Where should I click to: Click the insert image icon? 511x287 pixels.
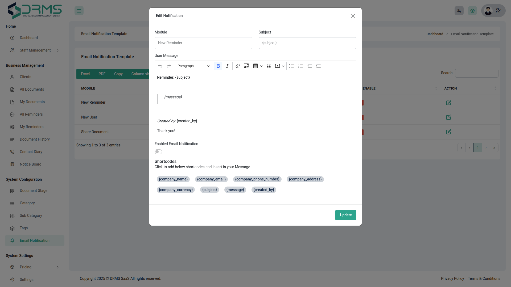[x=246, y=66]
